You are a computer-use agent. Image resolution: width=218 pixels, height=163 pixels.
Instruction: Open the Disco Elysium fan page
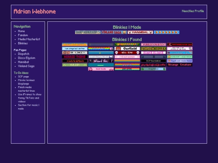pos(27,58)
